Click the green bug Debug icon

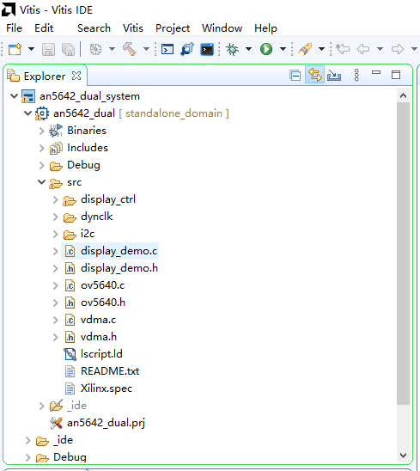232,49
